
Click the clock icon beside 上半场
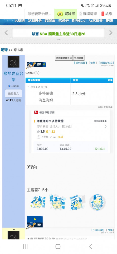click(x=38, y=137)
